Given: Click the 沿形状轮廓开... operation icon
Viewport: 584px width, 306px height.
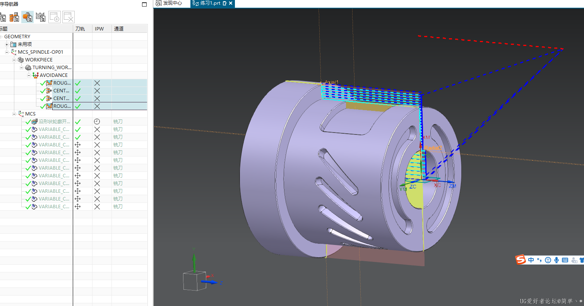Looking at the screenshot, I should (34, 122).
